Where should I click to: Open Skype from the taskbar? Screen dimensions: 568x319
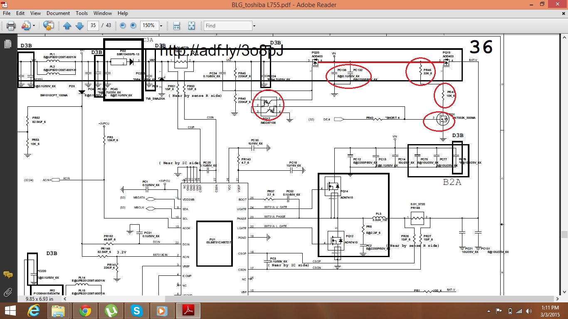tap(136, 311)
